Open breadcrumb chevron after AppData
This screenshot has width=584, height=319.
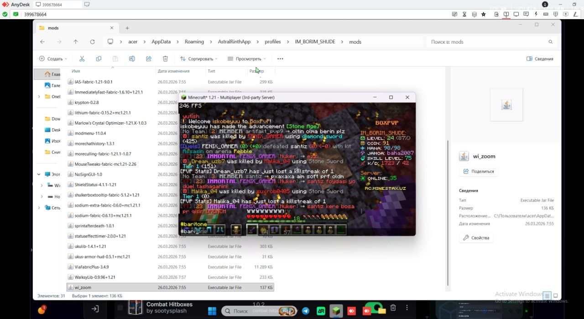177,42
